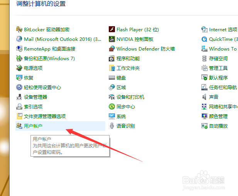Open the Flash Player (32 位) link

tap(138, 29)
